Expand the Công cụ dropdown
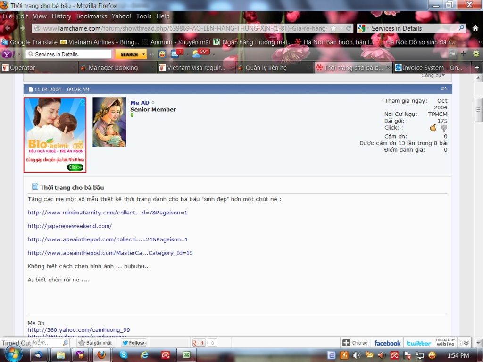The height and width of the screenshot is (362, 483). tap(433, 75)
